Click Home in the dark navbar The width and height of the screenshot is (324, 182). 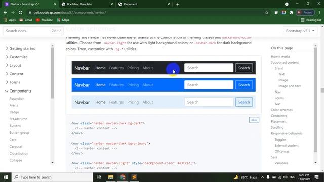pos(100,68)
